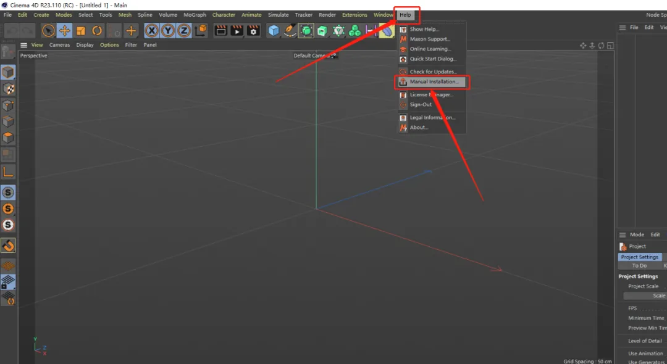Click the orange workplane grid icon

[x=8, y=266]
